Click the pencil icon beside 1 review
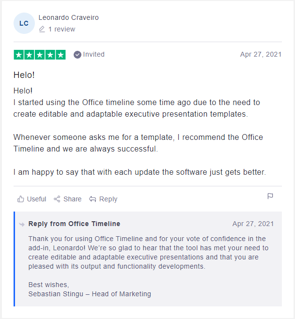Screen dimensions: 295x319 42,29
